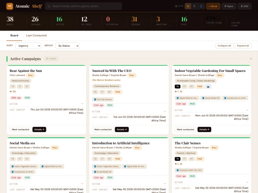This screenshot has width=258, height=193.
Task: Click the views eye count on The Clair Senses
Action: pyautogui.click(x=178, y=164)
